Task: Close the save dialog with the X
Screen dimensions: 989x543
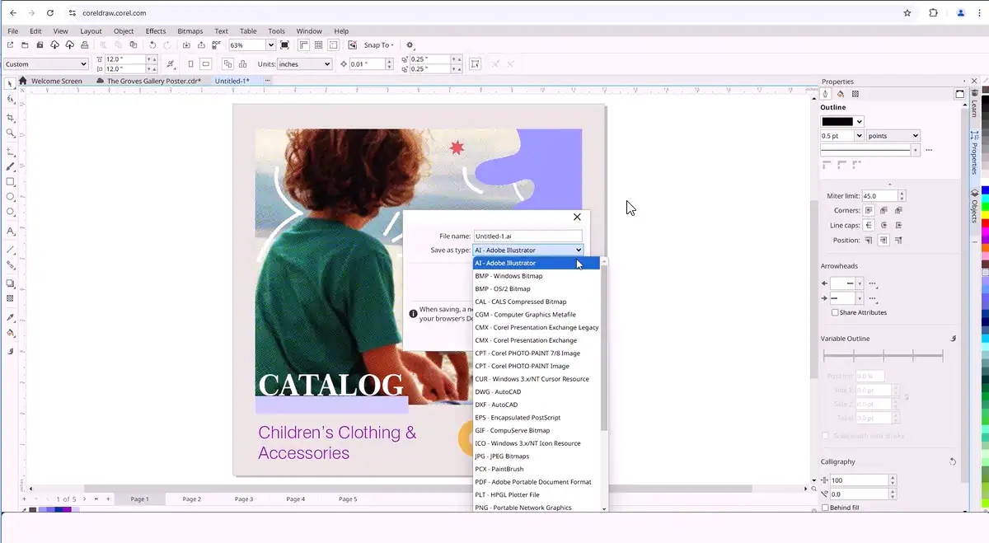Action: click(577, 217)
